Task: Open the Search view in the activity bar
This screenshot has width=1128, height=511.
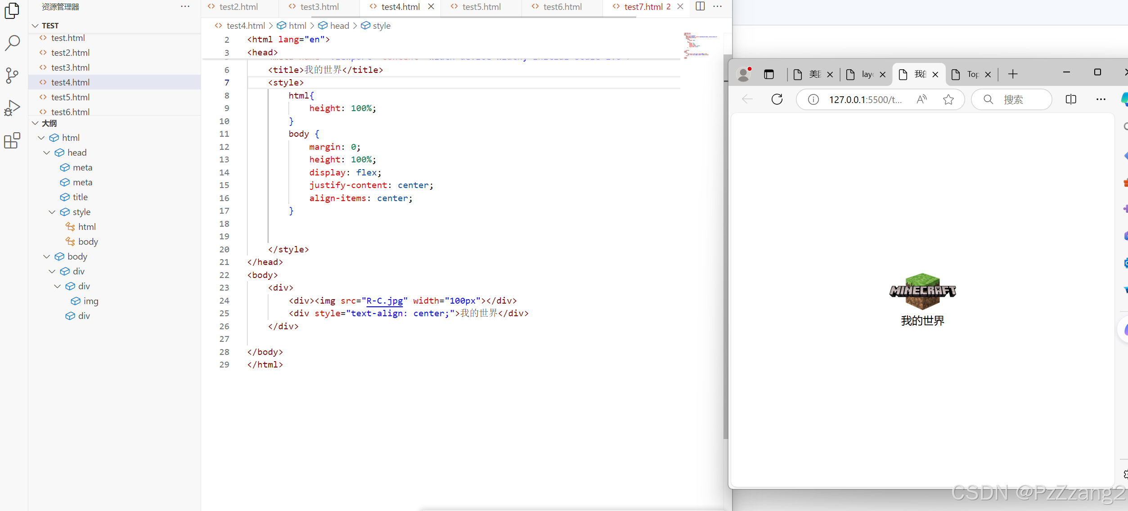Action: point(12,43)
